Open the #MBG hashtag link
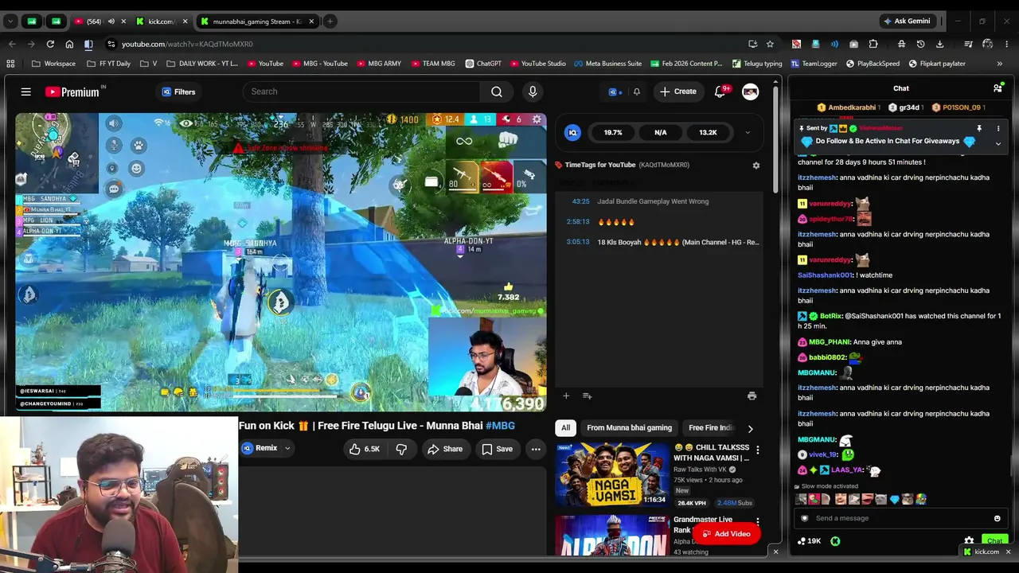Image resolution: width=1019 pixels, height=573 pixels. click(500, 426)
